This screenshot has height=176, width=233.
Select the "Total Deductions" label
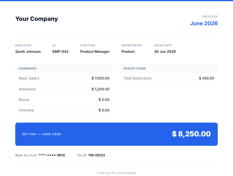point(137,78)
